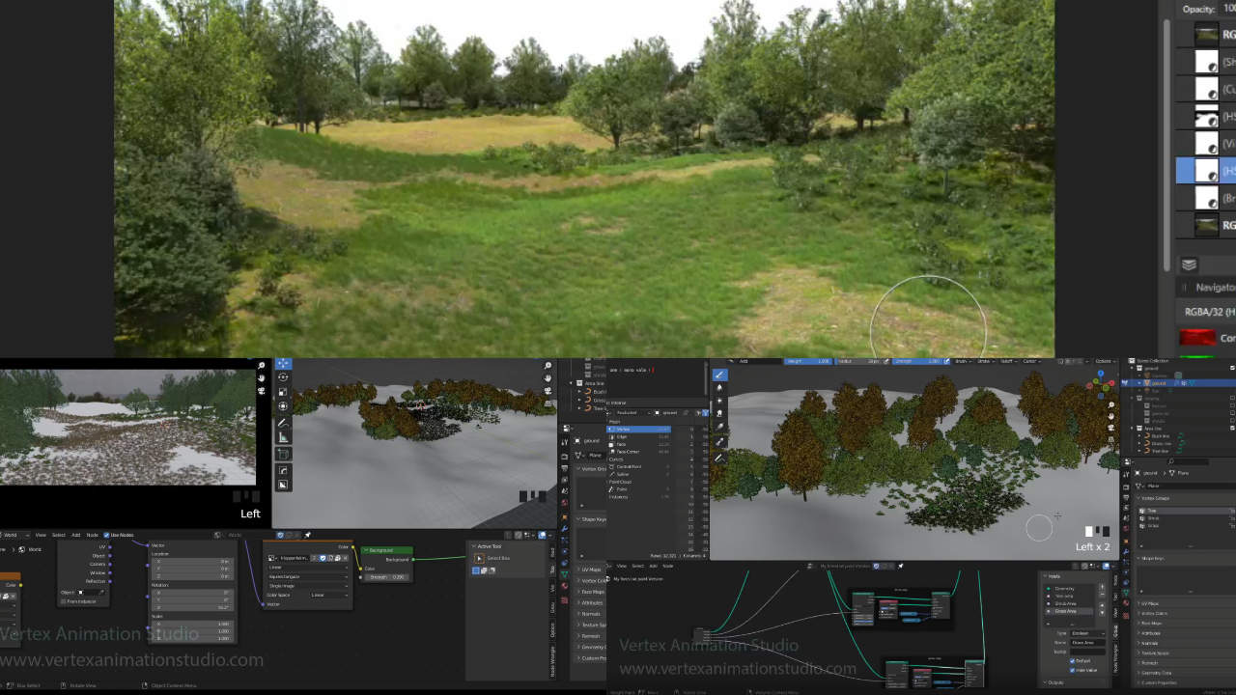The height and width of the screenshot is (695, 1236).
Task: Open the Color Space Linear dropdown in the image node
Action: (x=328, y=596)
